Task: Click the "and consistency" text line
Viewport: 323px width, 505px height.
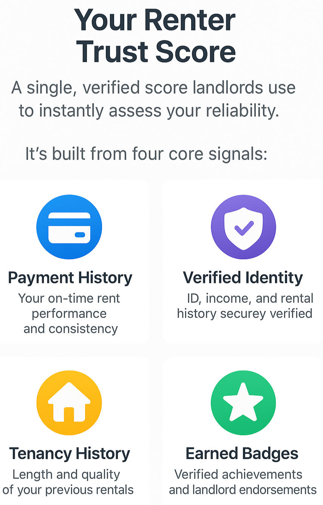Action: click(71, 329)
